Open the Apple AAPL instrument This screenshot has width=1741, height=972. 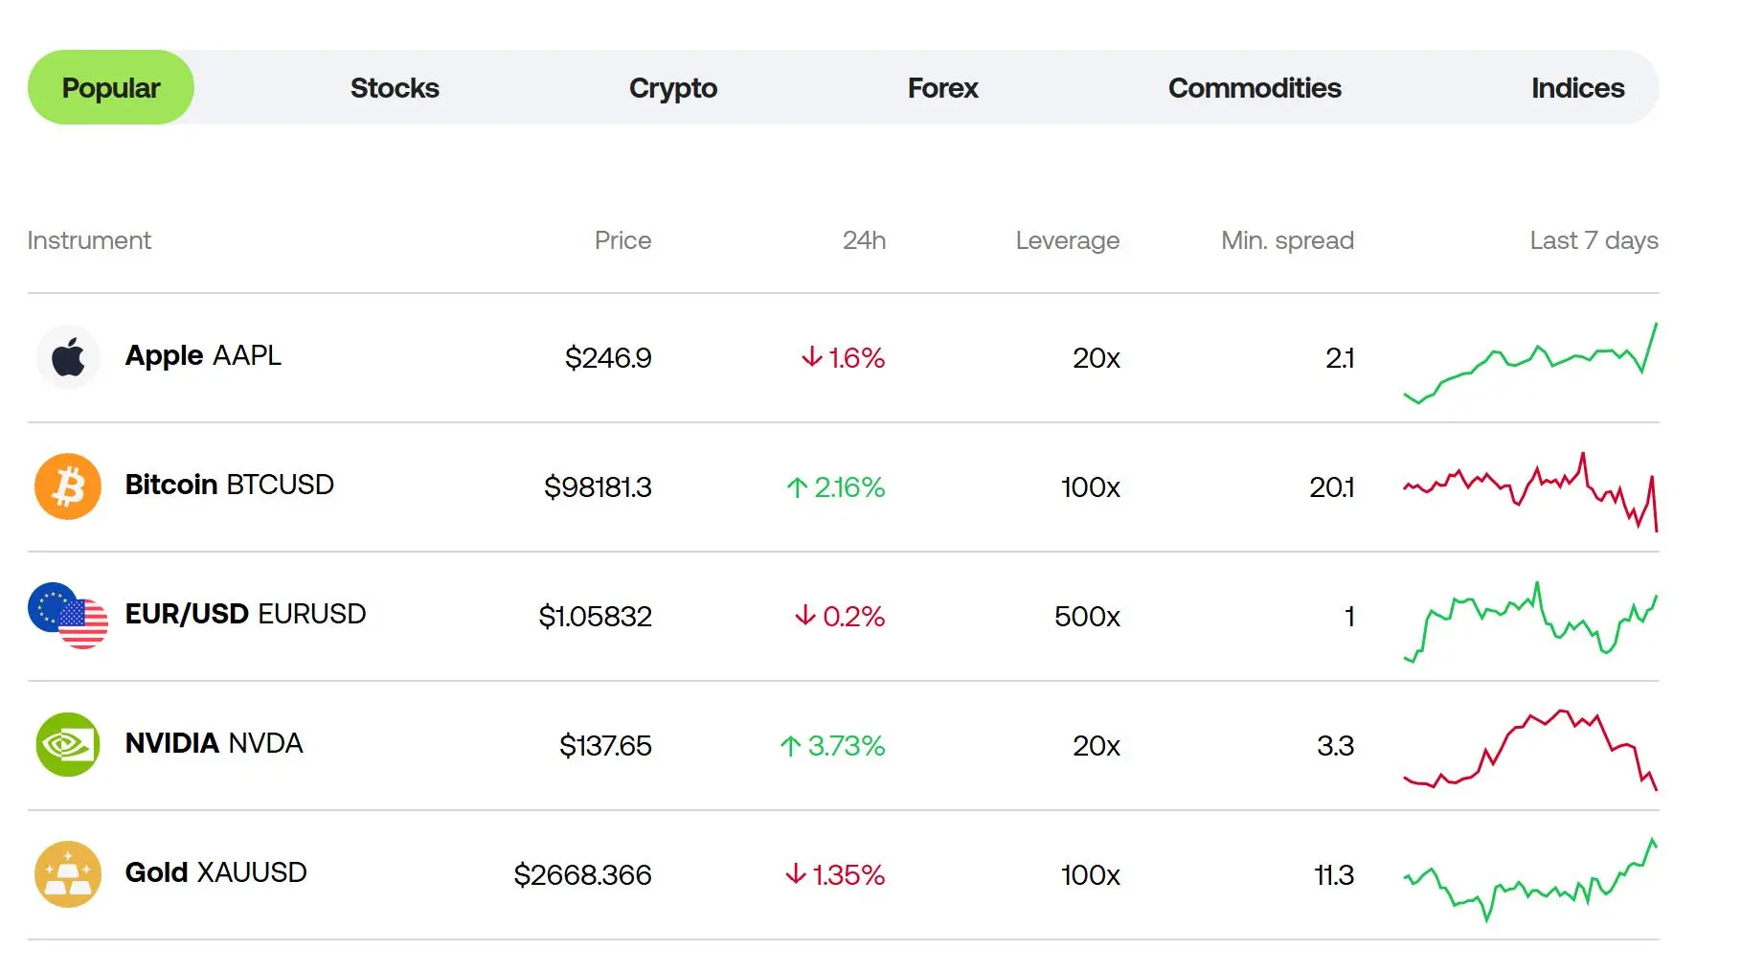click(203, 356)
